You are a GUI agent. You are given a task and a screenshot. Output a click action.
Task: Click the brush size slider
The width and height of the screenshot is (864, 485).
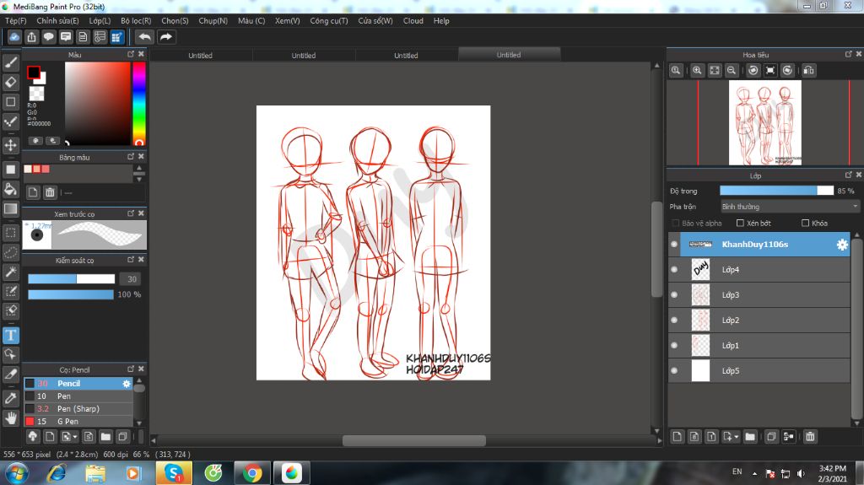[x=71, y=279]
